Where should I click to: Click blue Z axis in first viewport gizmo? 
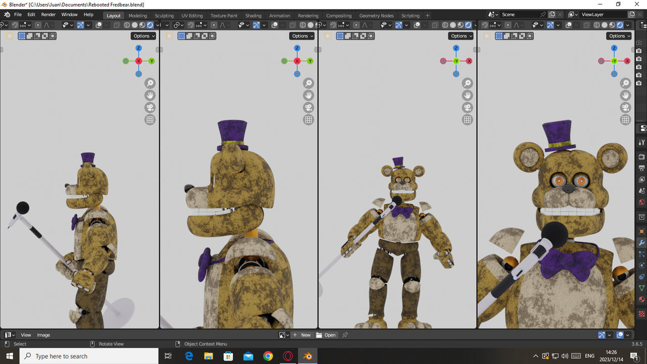138,48
